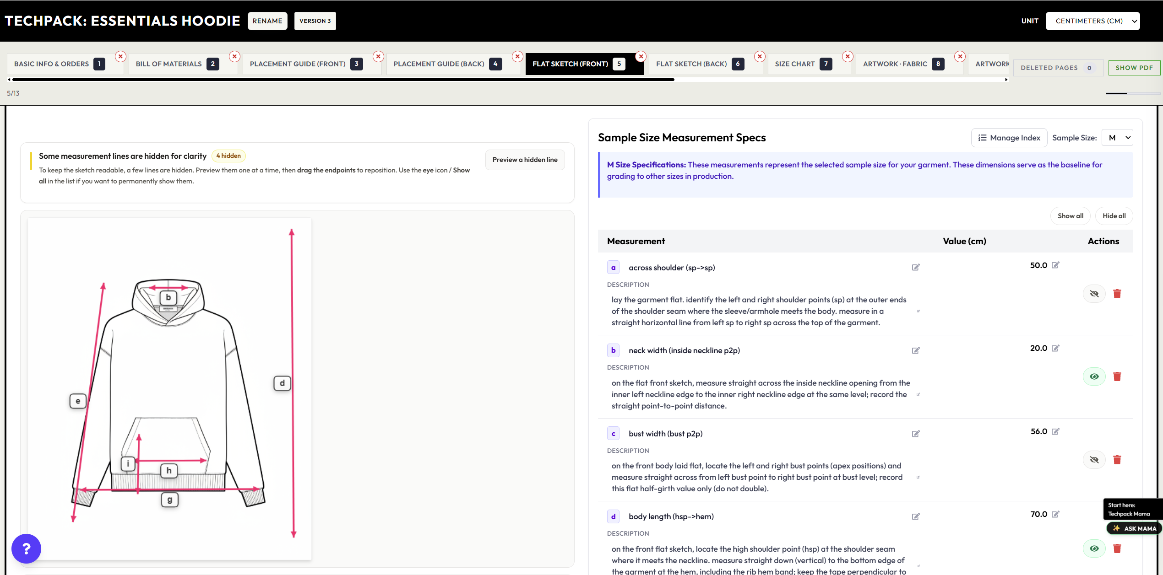This screenshot has height=575, width=1163.
Task: Edit the bust width value 56.0
Action: pyautogui.click(x=1055, y=431)
